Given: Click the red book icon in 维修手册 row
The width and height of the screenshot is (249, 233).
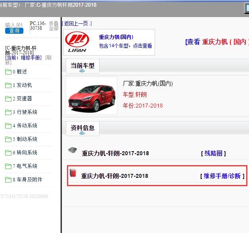Looking at the screenshot, I should 73,173.
